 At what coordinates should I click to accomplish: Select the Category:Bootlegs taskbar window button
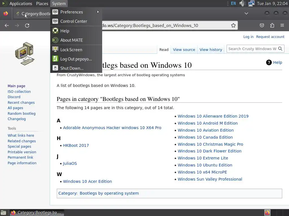tap(37, 213)
